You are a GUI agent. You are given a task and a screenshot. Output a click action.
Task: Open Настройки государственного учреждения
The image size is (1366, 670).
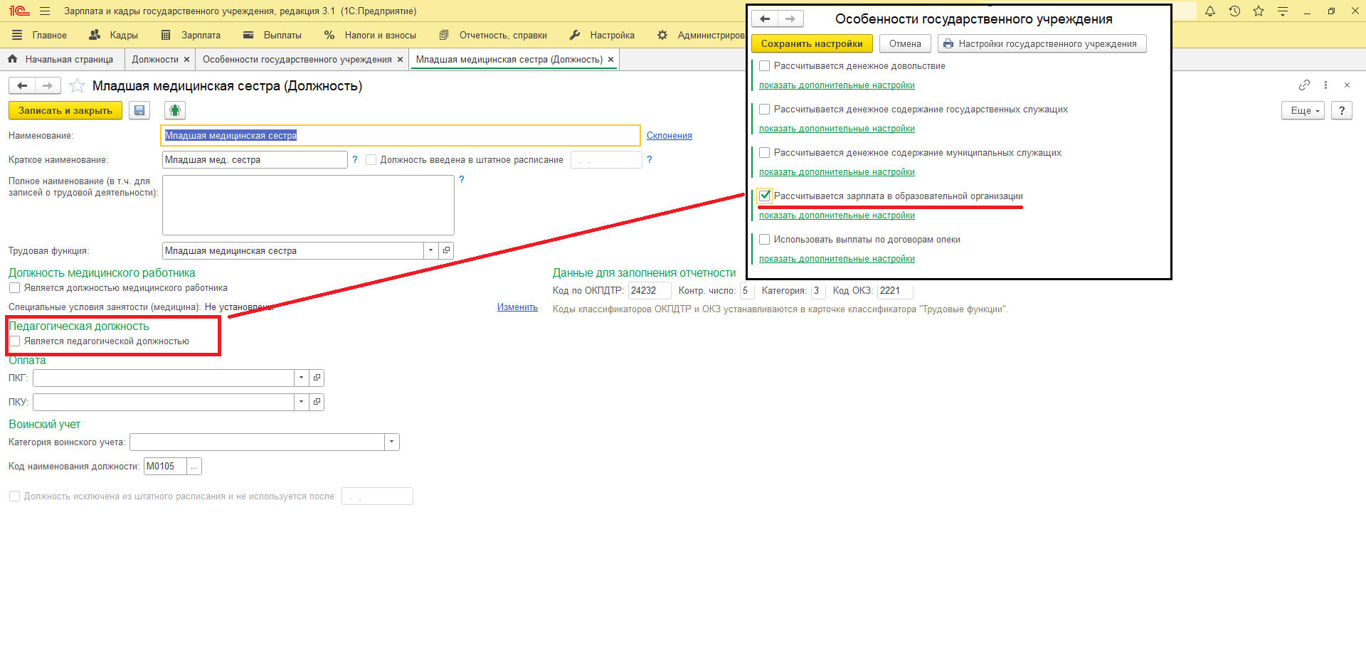(x=1042, y=43)
